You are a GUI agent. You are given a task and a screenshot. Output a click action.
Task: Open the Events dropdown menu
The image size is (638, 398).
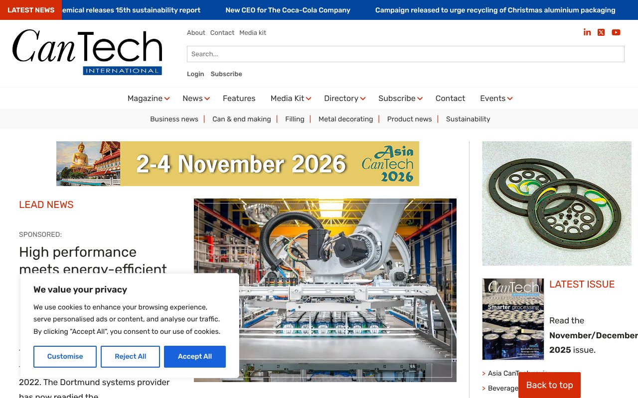point(493,98)
